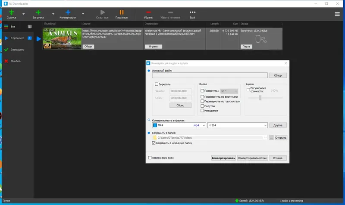This screenshot has height=205, width=345.
Task: Enable the Невидимое checkbox
Action: click(x=202, y=111)
